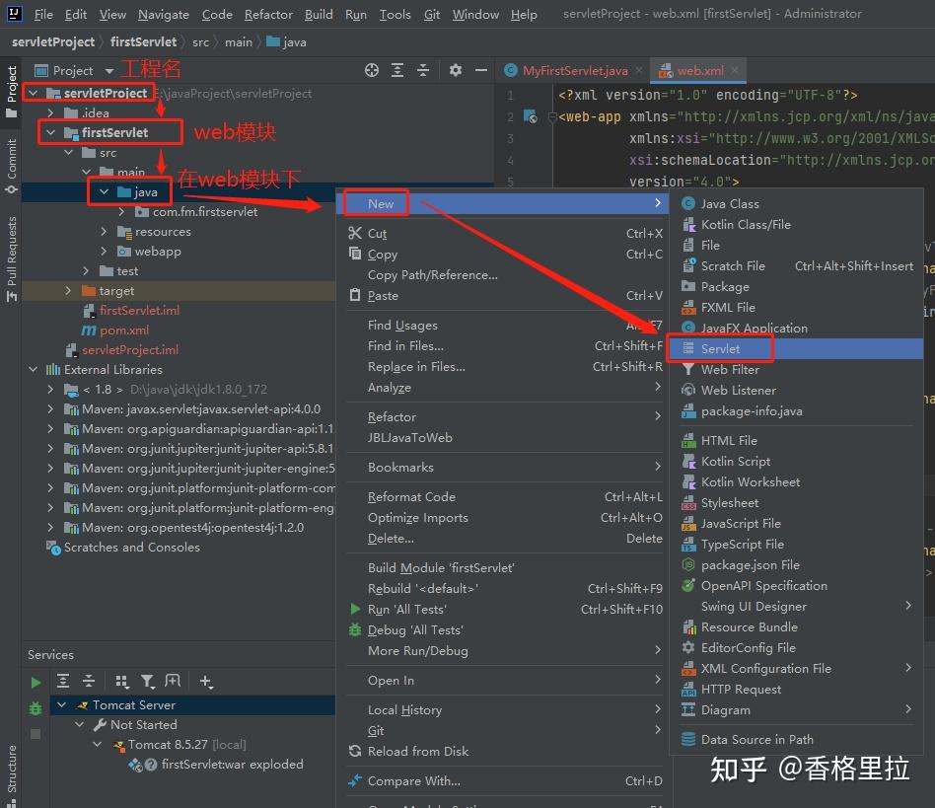Open the Refactor menu in menu bar
Image resolution: width=935 pixels, height=808 pixels.
tap(267, 15)
